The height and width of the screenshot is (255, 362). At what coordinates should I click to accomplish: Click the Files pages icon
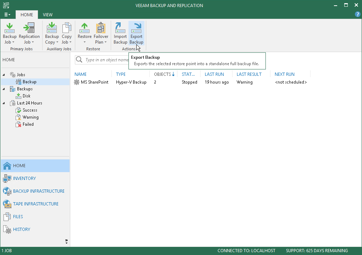(x=7, y=217)
